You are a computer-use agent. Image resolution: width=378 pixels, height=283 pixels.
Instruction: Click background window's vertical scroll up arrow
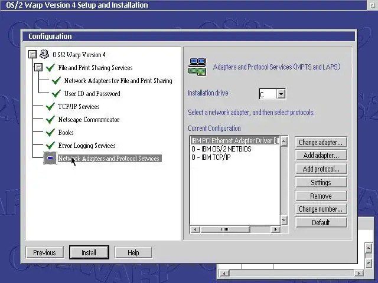[368, 248]
